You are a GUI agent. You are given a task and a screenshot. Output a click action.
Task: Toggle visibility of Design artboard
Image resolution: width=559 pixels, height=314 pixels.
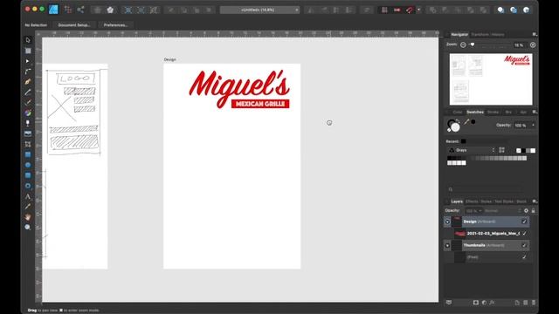pos(524,222)
